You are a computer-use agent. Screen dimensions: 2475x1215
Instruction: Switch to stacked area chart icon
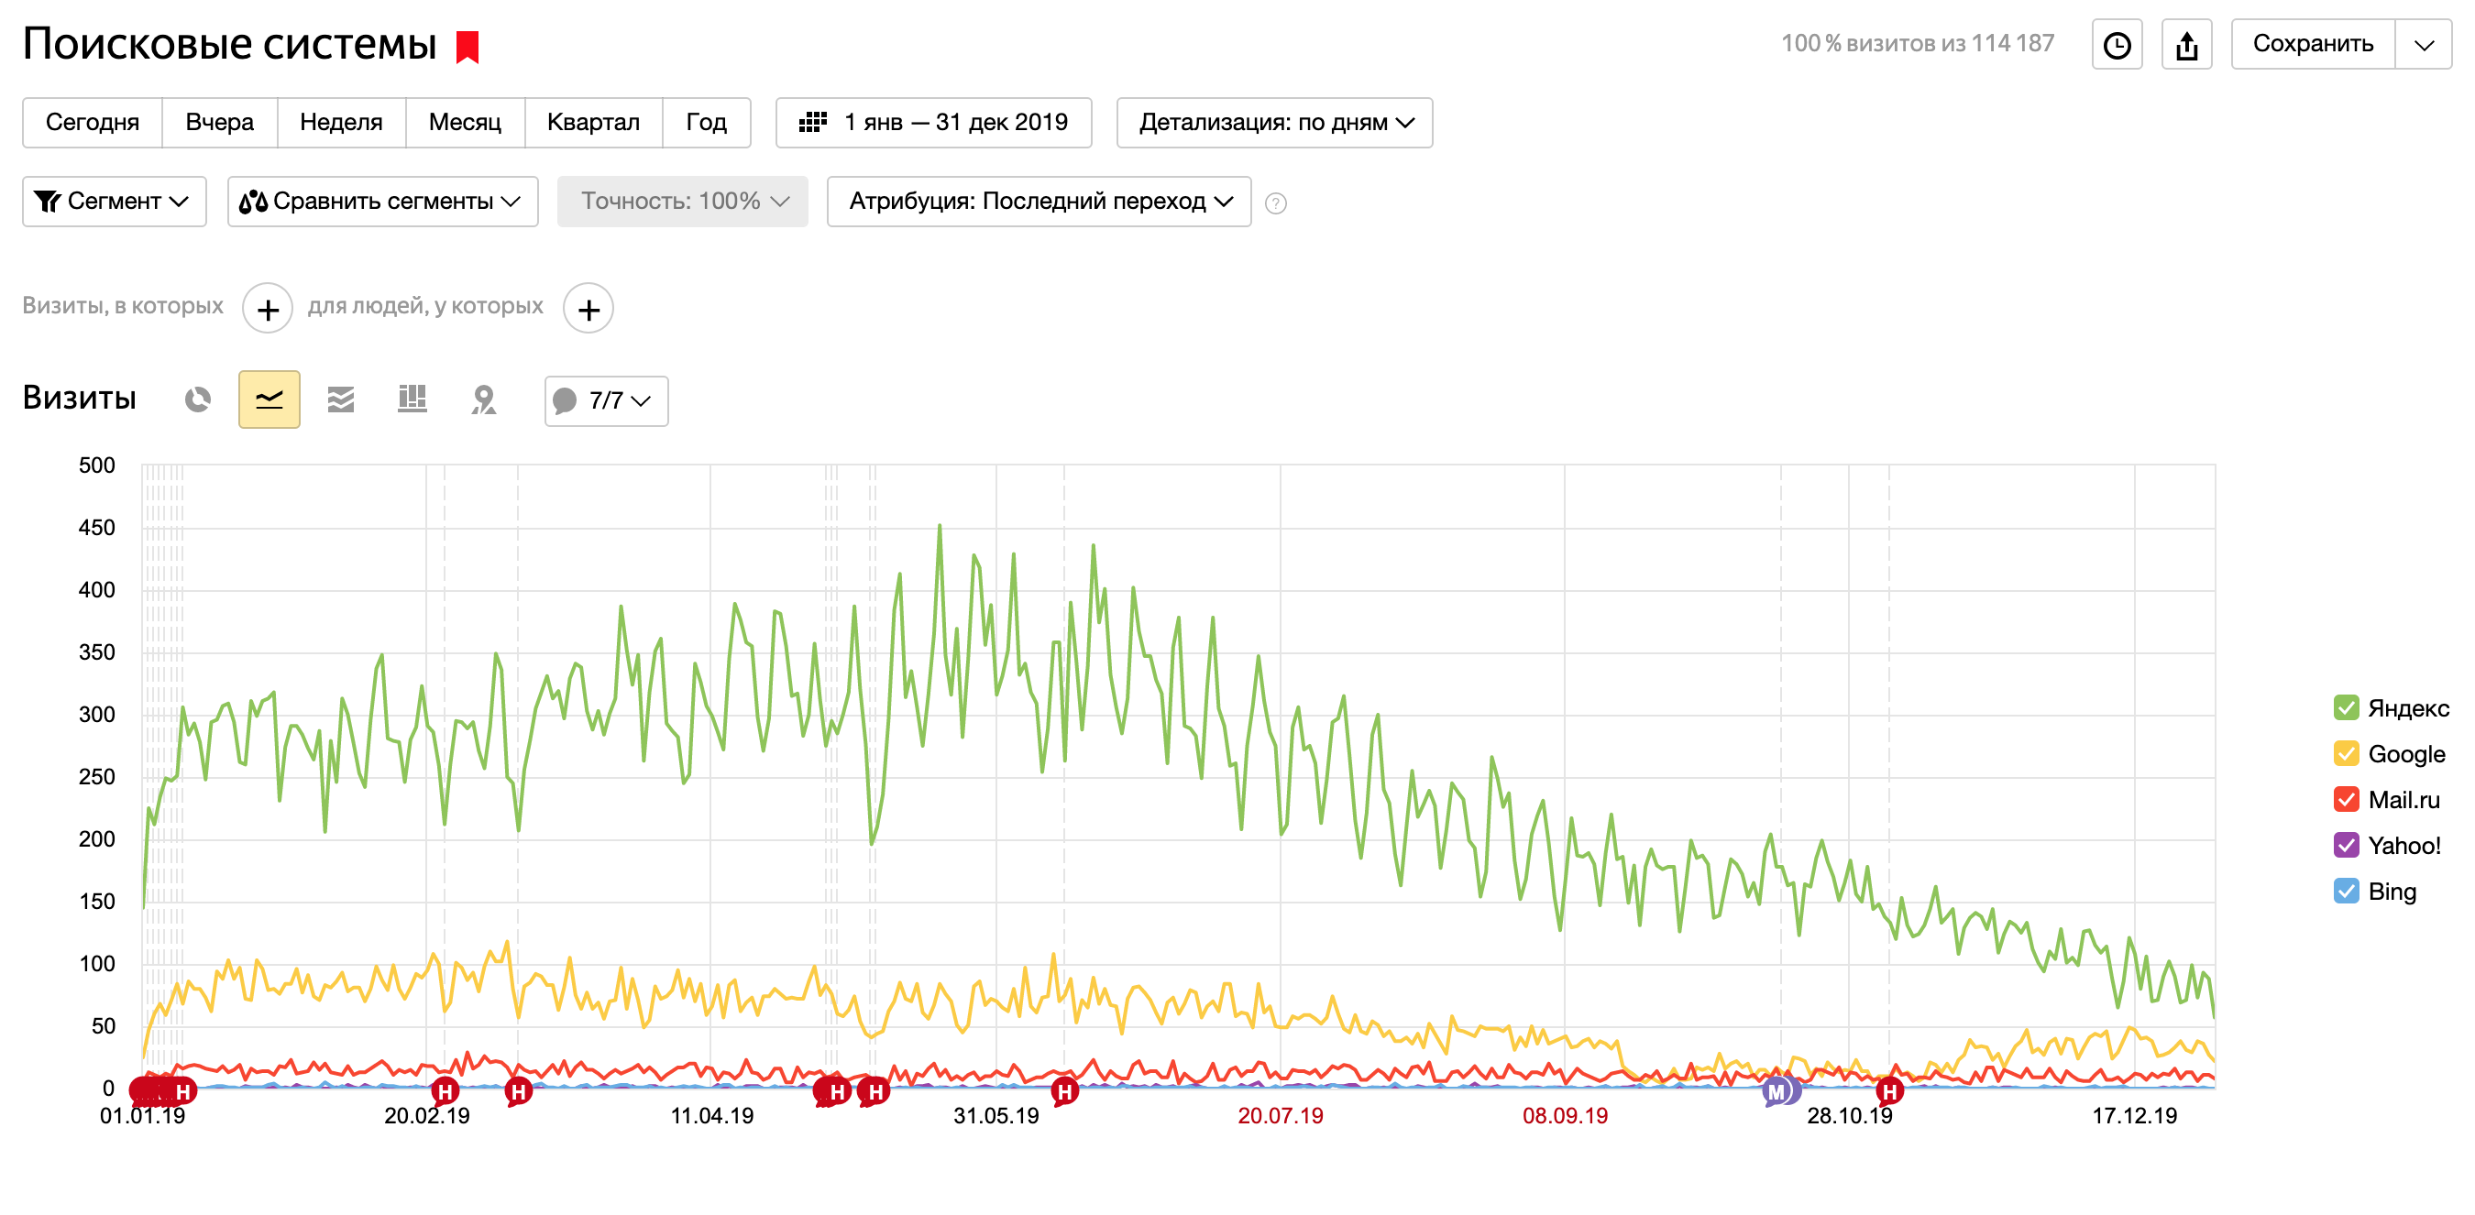pyautogui.click(x=340, y=400)
